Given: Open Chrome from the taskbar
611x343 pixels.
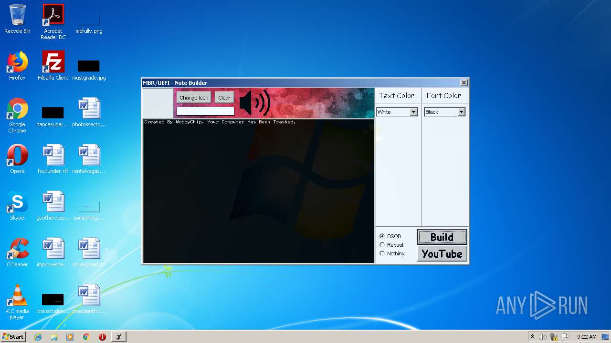Looking at the screenshot, I should [86, 337].
